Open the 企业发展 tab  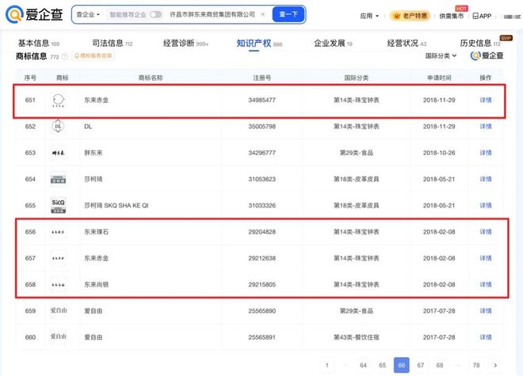coord(333,43)
